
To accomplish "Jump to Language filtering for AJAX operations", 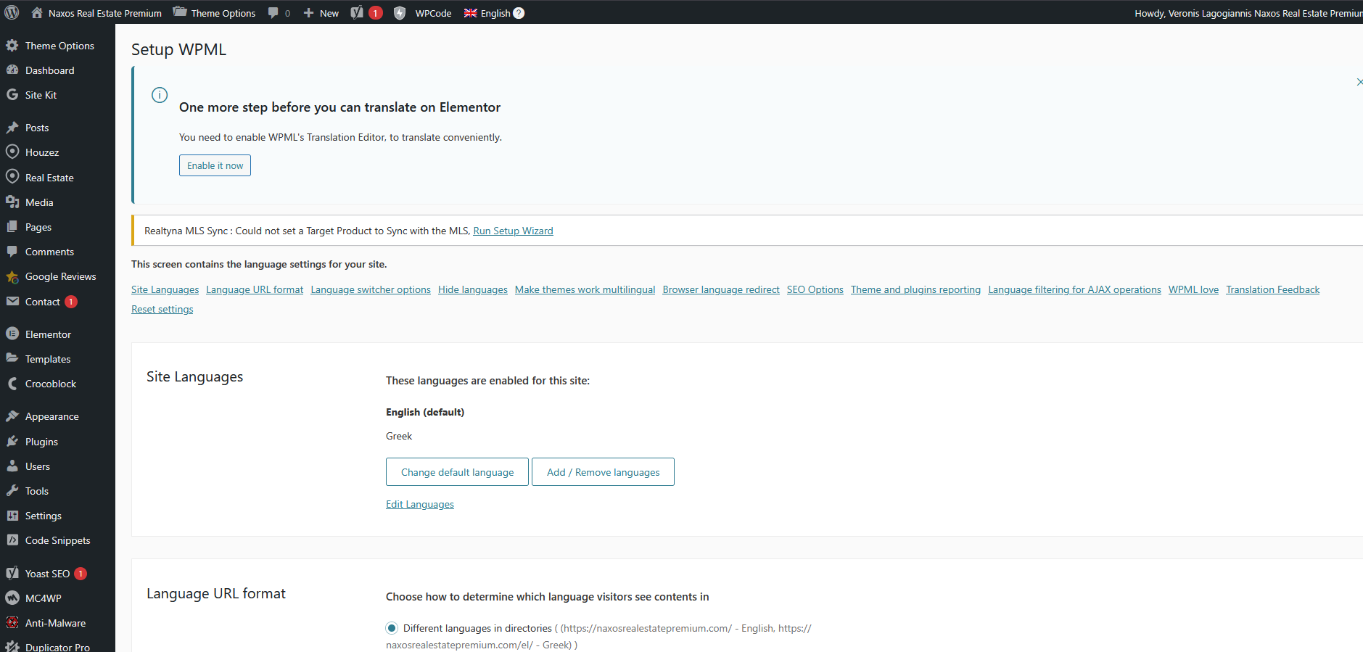I will [x=1074, y=289].
